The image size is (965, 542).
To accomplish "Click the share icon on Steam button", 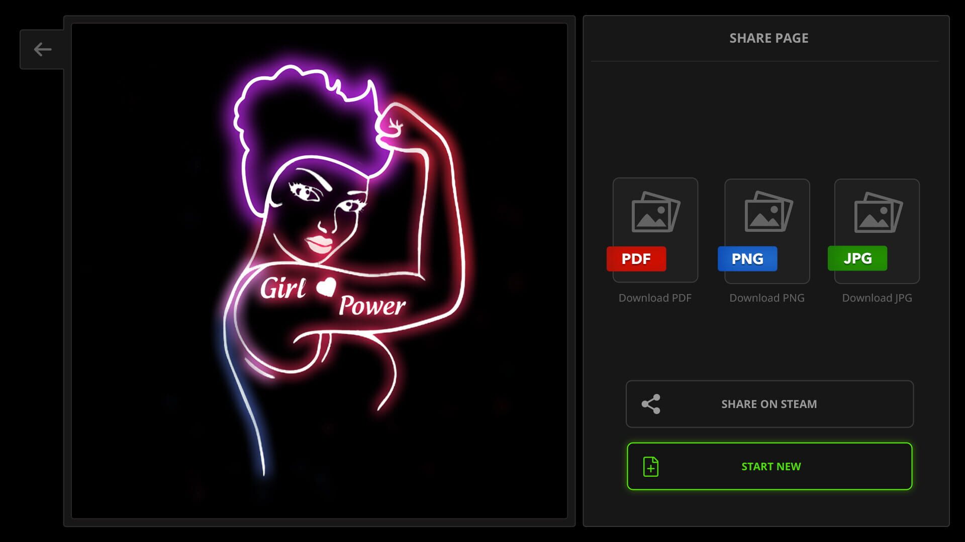I will click(x=652, y=403).
